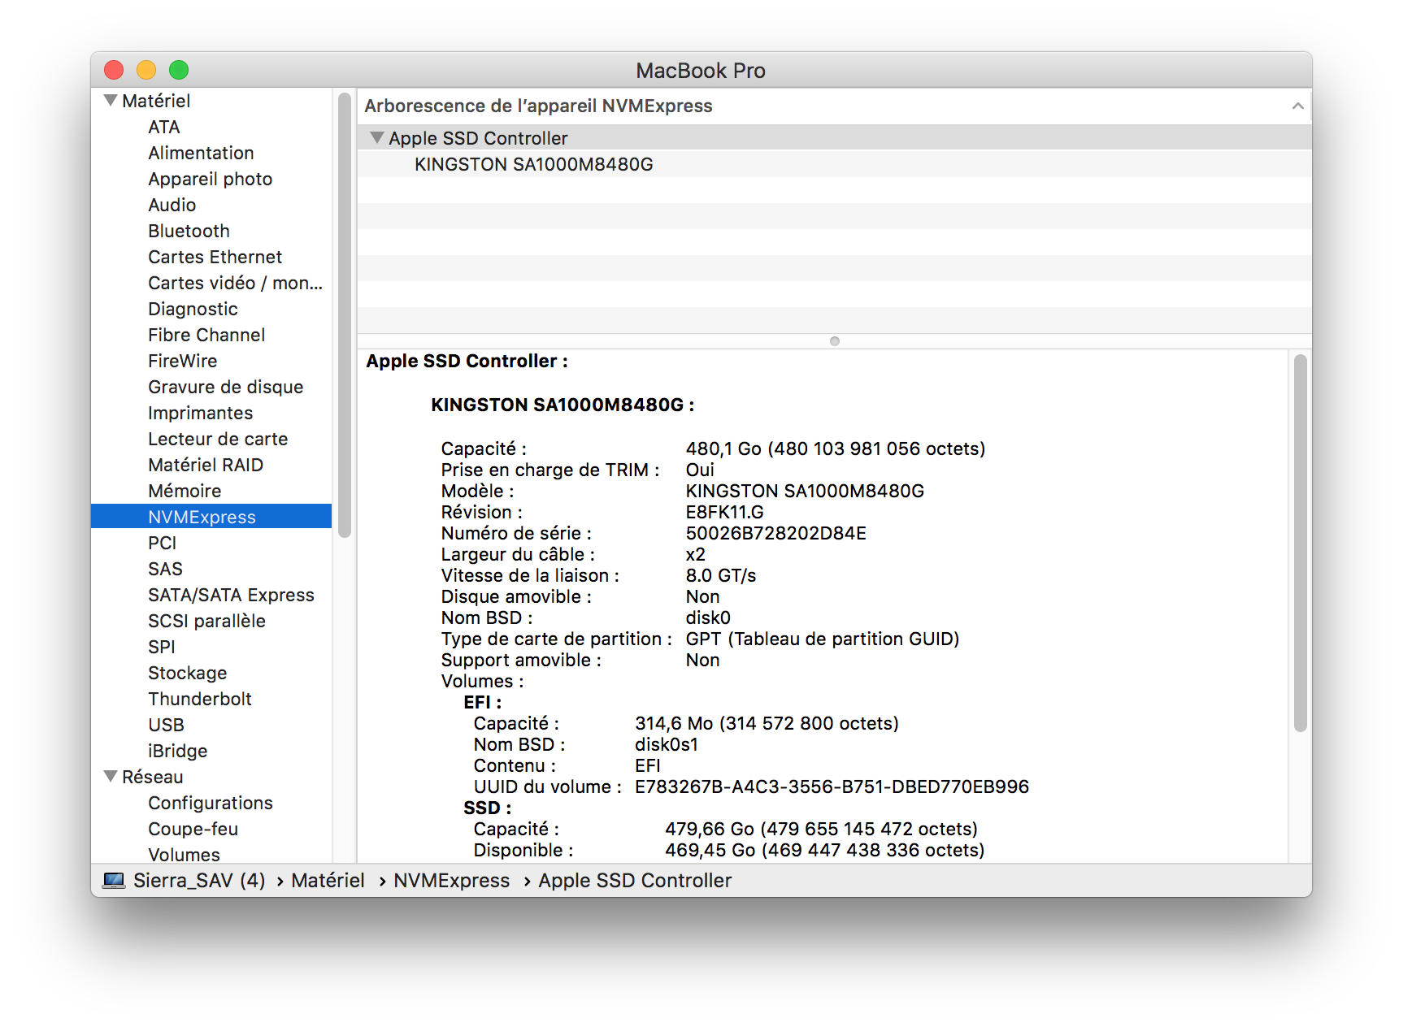Click the SSD volume heading
This screenshot has height=1027, width=1403.
[x=487, y=808]
